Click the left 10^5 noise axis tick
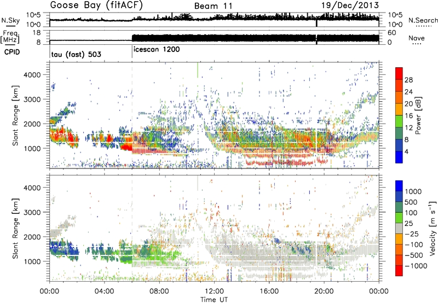Image resolution: width=438 pixels, height=303 pixels. coord(33,15)
